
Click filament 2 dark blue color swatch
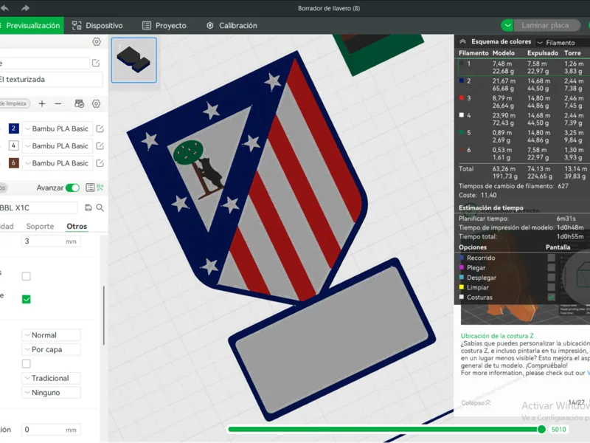point(13,128)
